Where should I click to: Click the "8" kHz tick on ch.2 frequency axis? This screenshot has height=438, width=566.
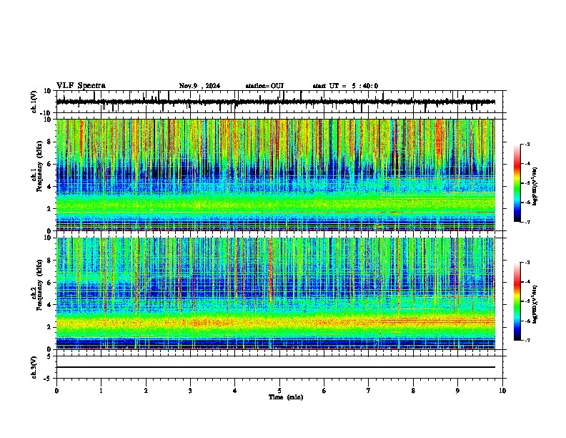pos(49,261)
